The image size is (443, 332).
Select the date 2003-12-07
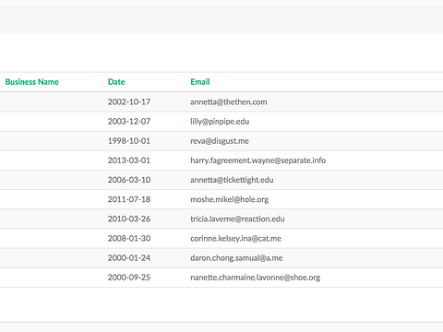click(129, 122)
